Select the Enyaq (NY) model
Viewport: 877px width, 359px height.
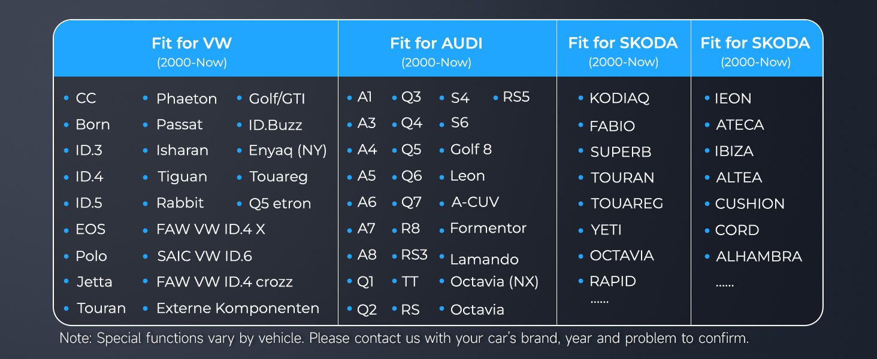(288, 151)
